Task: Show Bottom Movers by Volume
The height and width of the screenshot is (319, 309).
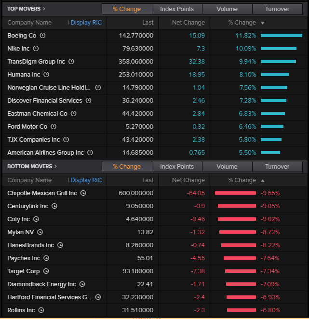Action: (x=227, y=167)
